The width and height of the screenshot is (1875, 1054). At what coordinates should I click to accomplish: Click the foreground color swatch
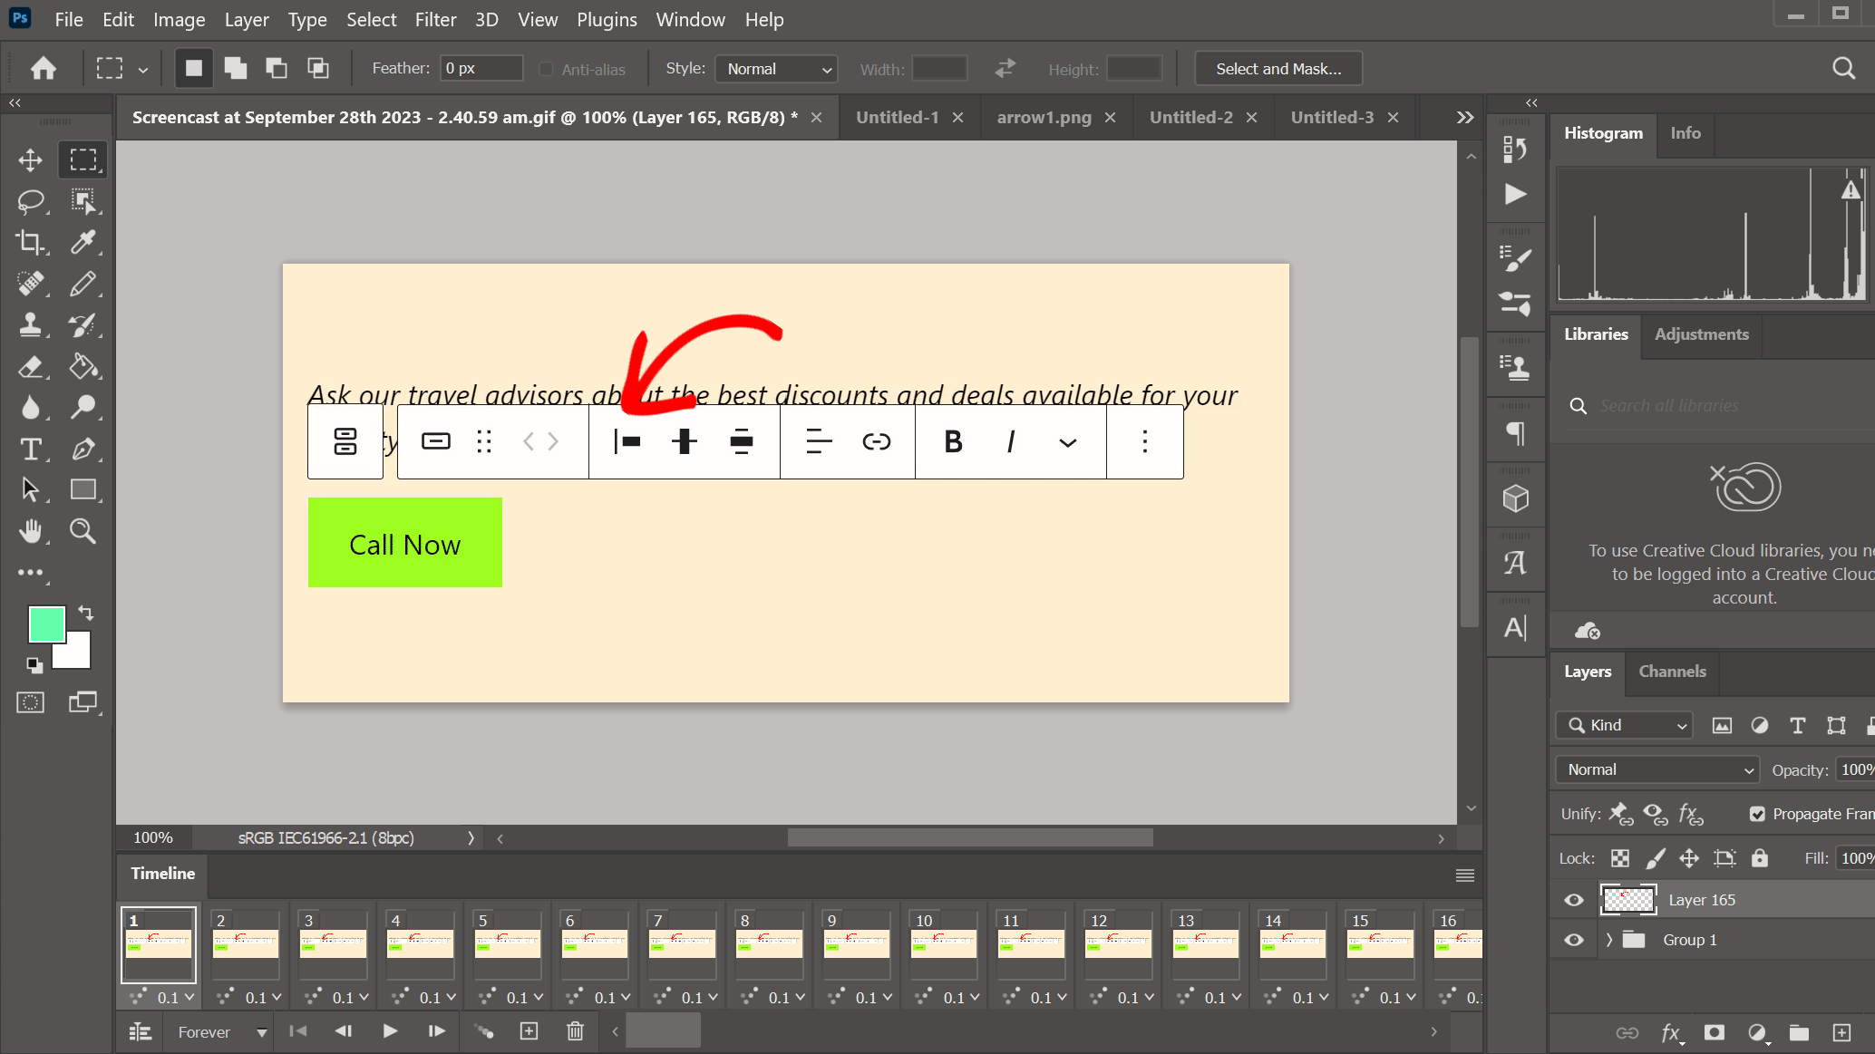click(x=47, y=624)
